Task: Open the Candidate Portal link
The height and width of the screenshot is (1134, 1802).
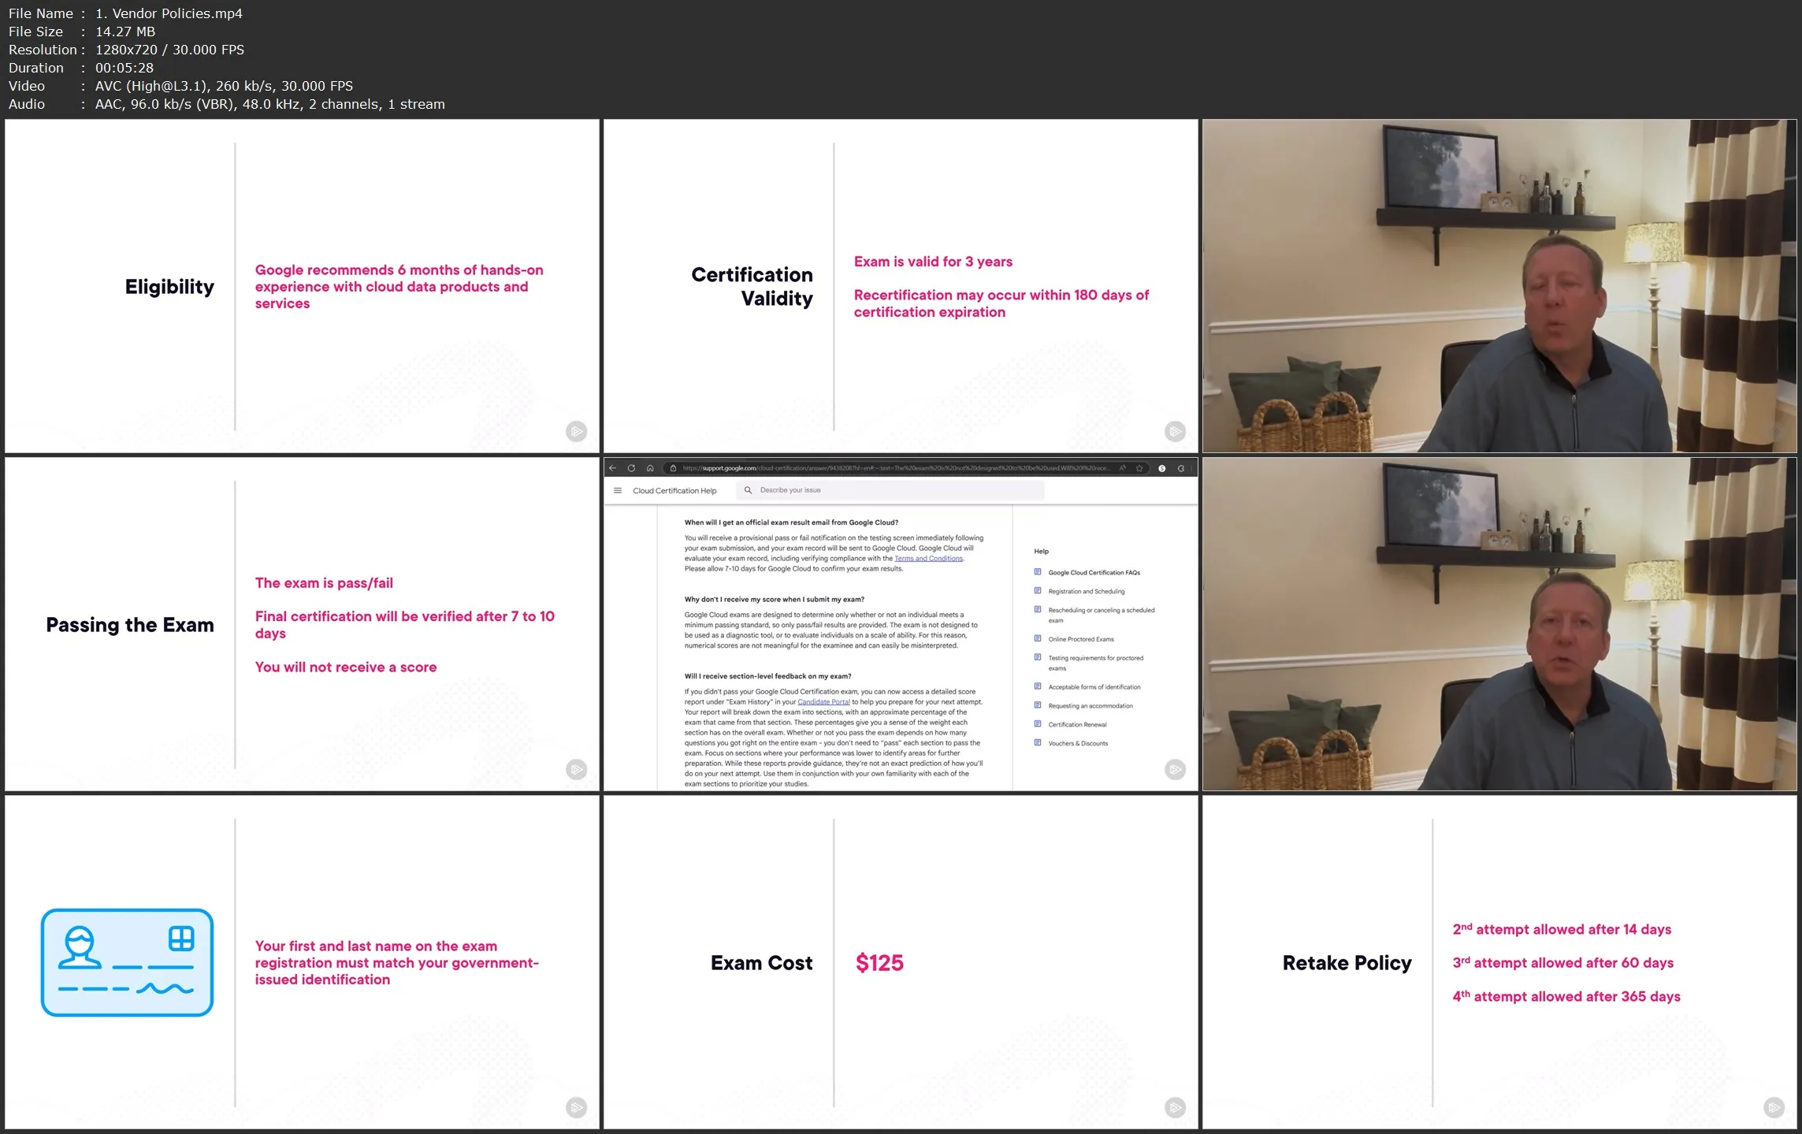Action: [x=823, y=702]
